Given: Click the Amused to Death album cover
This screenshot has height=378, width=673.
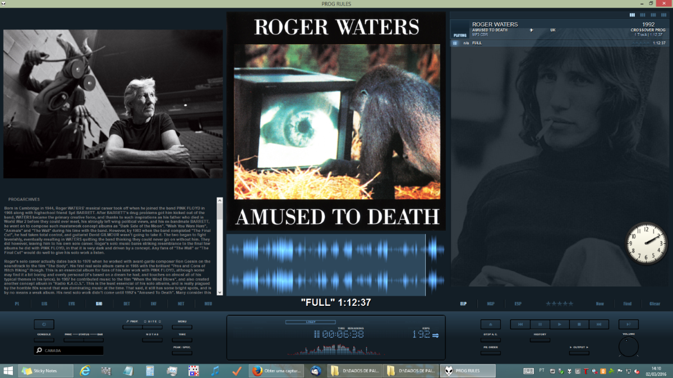Looking at the screenshot, I should click(x=336, y=121).
